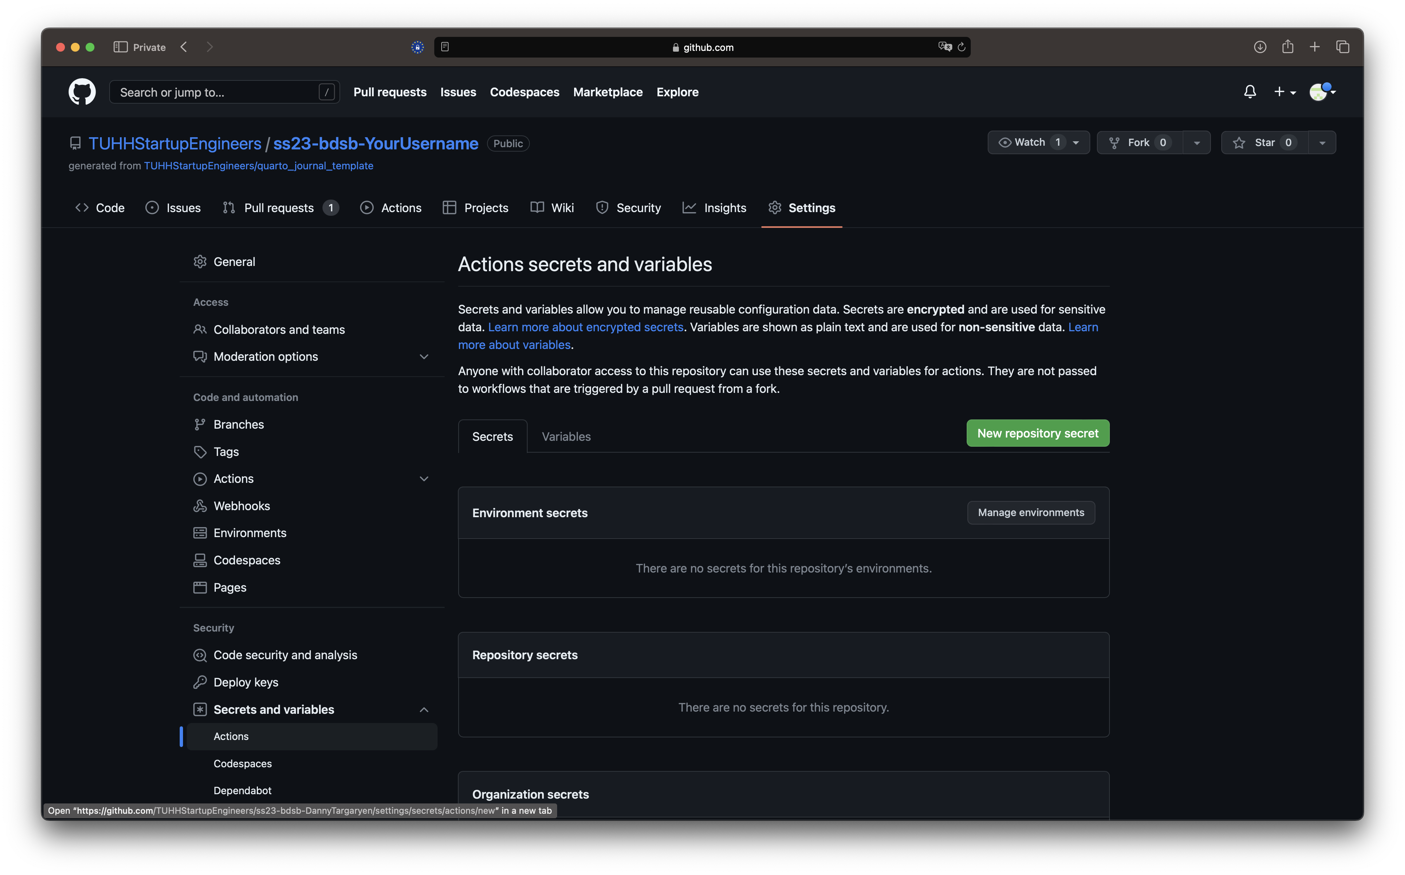Click the privacy shield extension icon

tap(417, 47)
